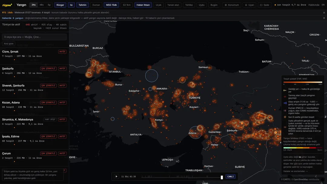
Task: Click the province search input field
Action: click(35, 37)
